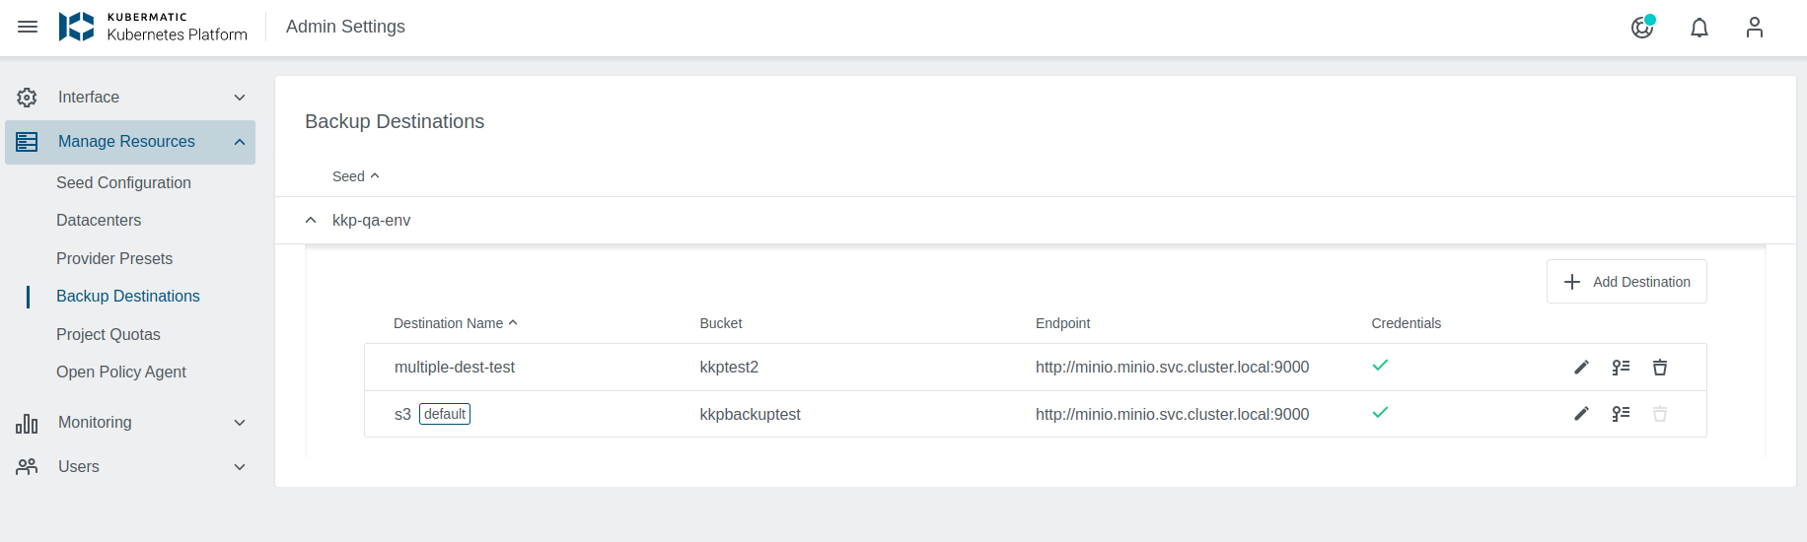Open Project Quotas settings
Viewport: 1807px width, 542px height.
pyautogui.click(x=108, y=335)
